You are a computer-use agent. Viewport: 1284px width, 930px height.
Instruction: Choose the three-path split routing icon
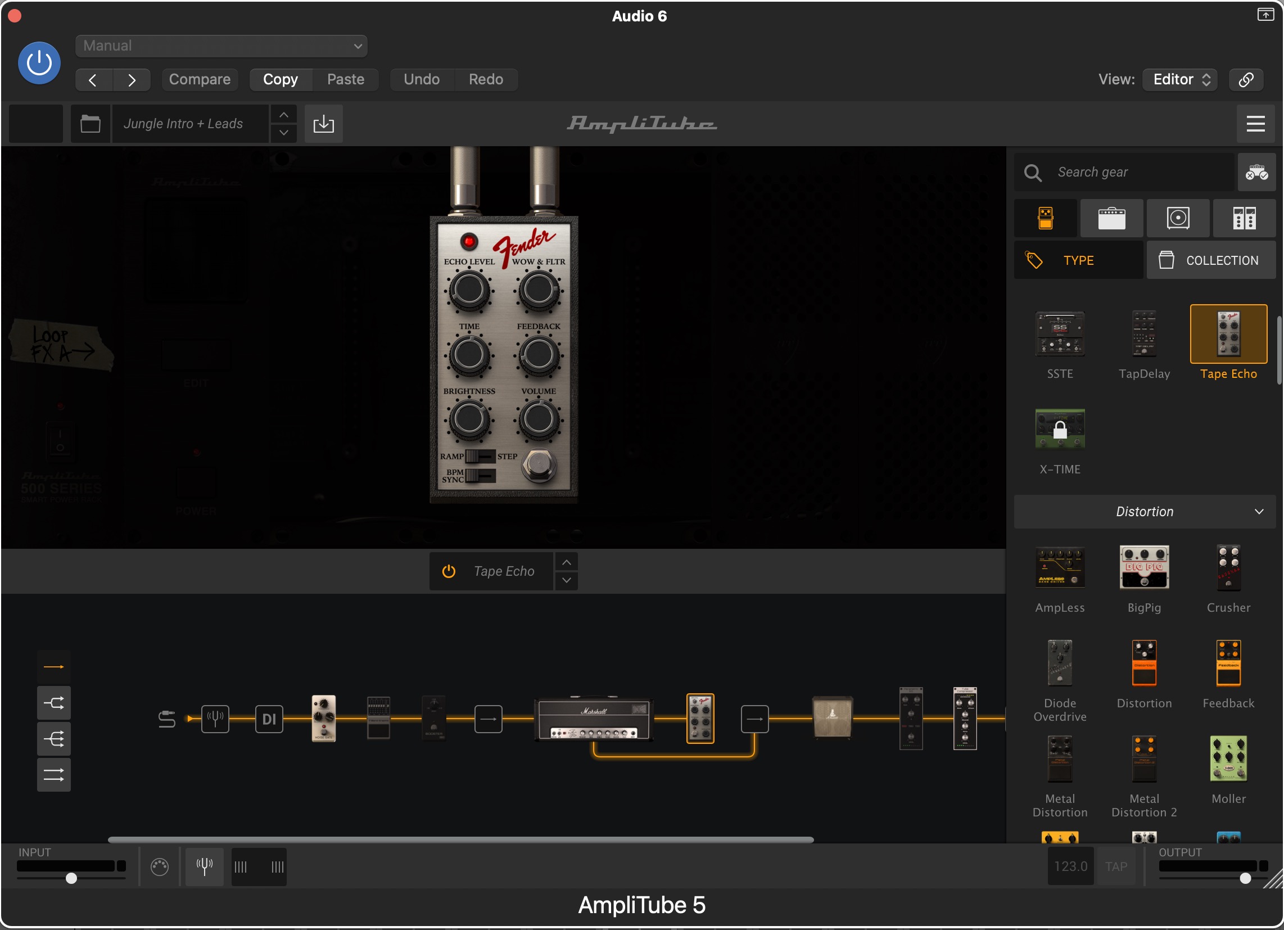(54, 739)
